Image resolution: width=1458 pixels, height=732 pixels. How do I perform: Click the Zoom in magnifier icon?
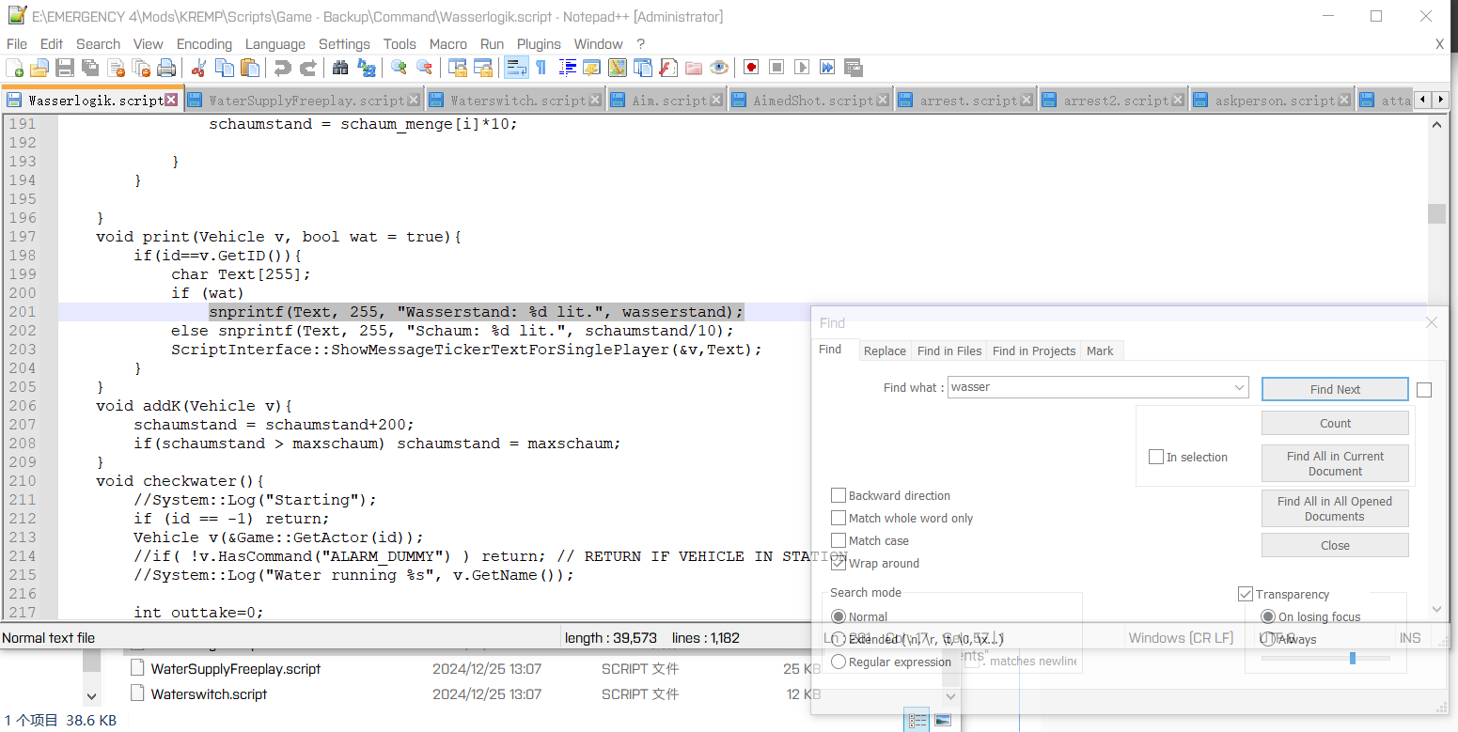(399, 68)
